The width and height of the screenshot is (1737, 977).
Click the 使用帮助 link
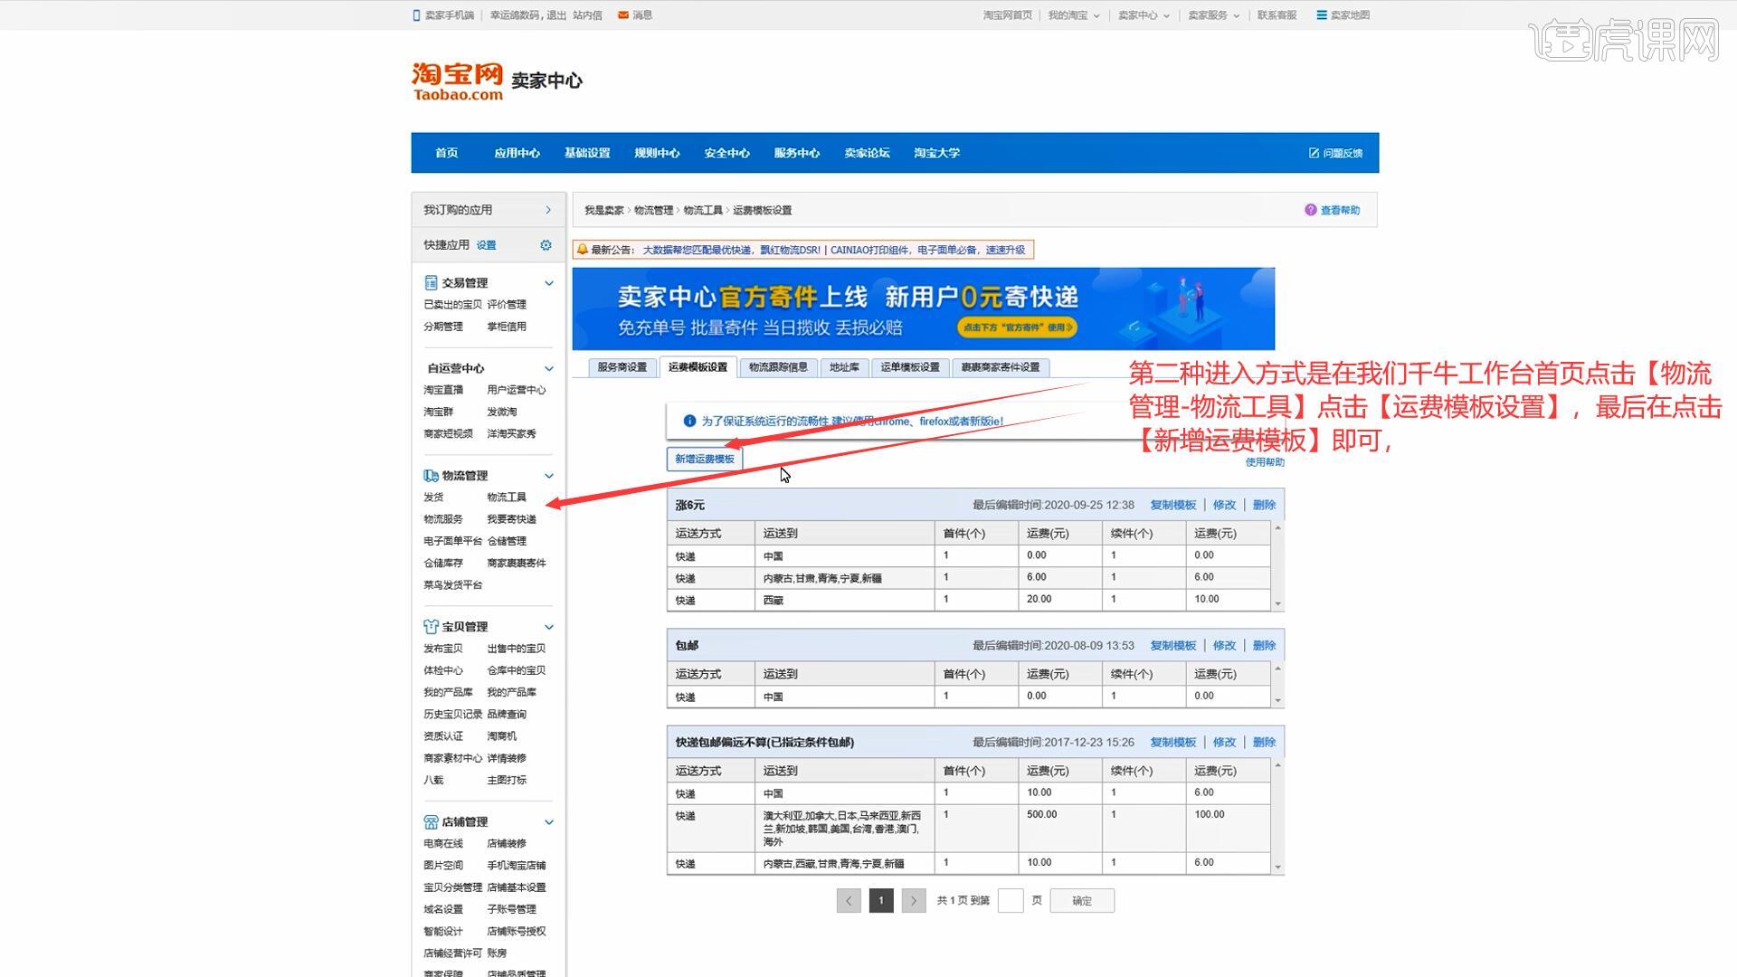pos(1265,462)
